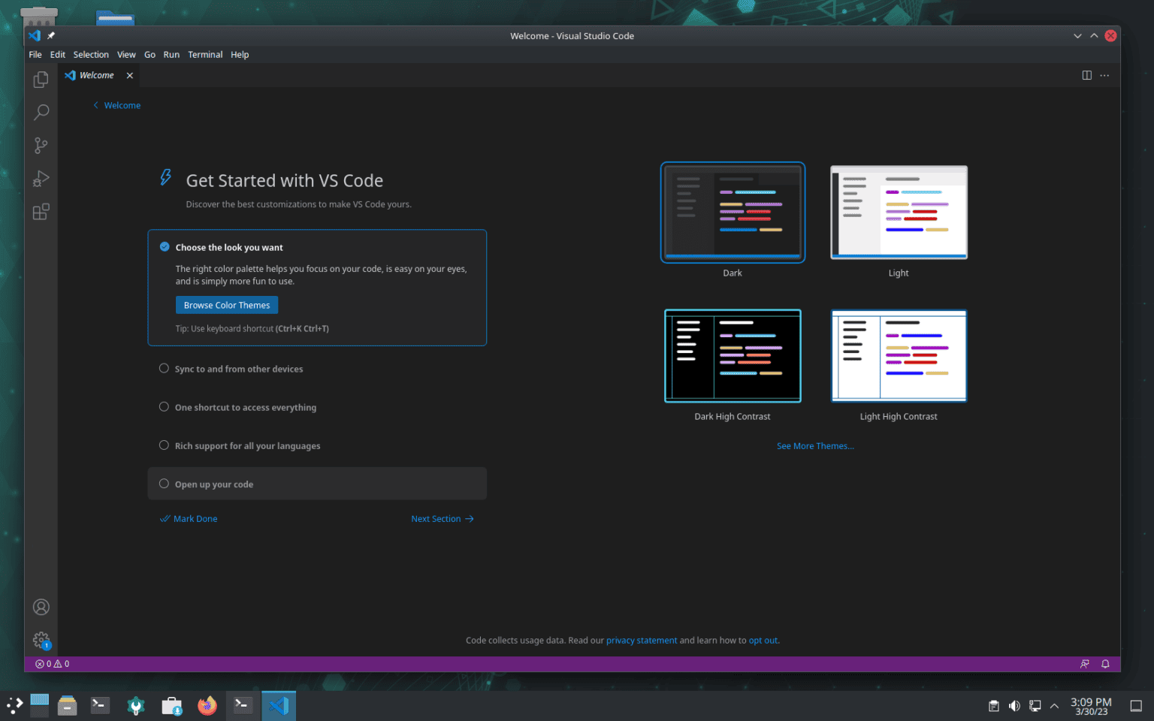Click the Accounts icon in activity bar

click(x=41, y=607)
